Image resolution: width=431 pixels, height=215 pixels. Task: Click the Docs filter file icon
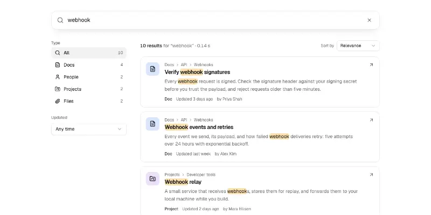pos(58,64)
